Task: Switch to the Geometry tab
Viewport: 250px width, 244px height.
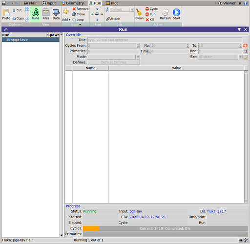Action: click(x=72, y=3)
